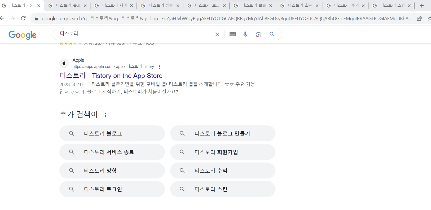This screenshot has height=210, width=431.
Task: Select related search 티스토리 회원가입
Action: coord(223,152)
